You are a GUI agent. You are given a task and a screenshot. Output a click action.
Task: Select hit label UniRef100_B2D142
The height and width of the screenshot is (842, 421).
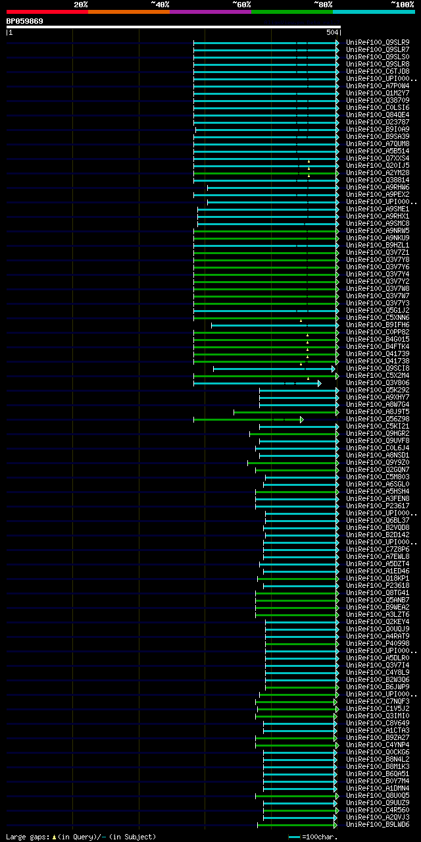point(378,535)
